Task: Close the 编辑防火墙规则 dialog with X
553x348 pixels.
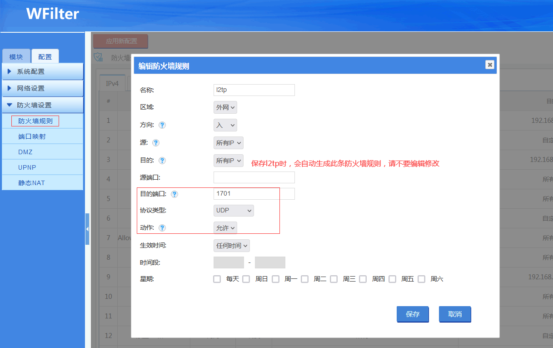Action: [489, 65]
